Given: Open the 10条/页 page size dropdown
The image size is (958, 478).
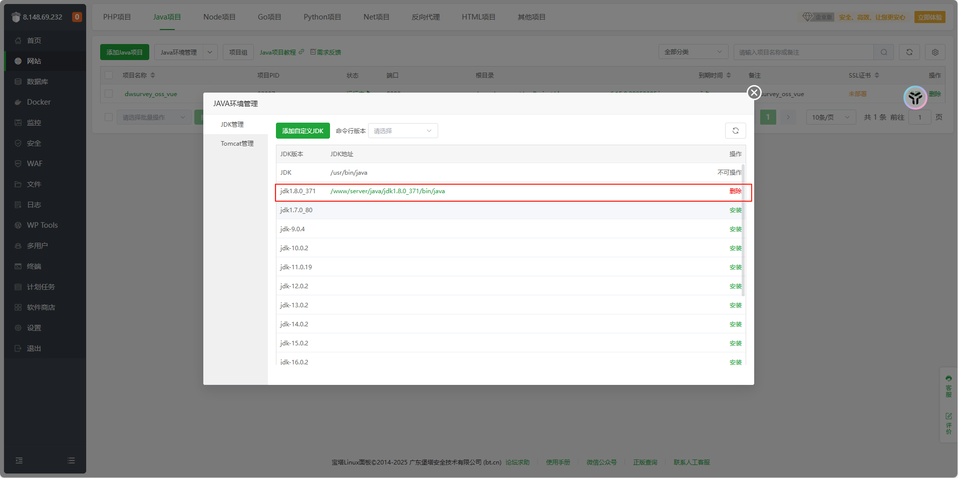Looking at the screenshot, I should 830,117.
